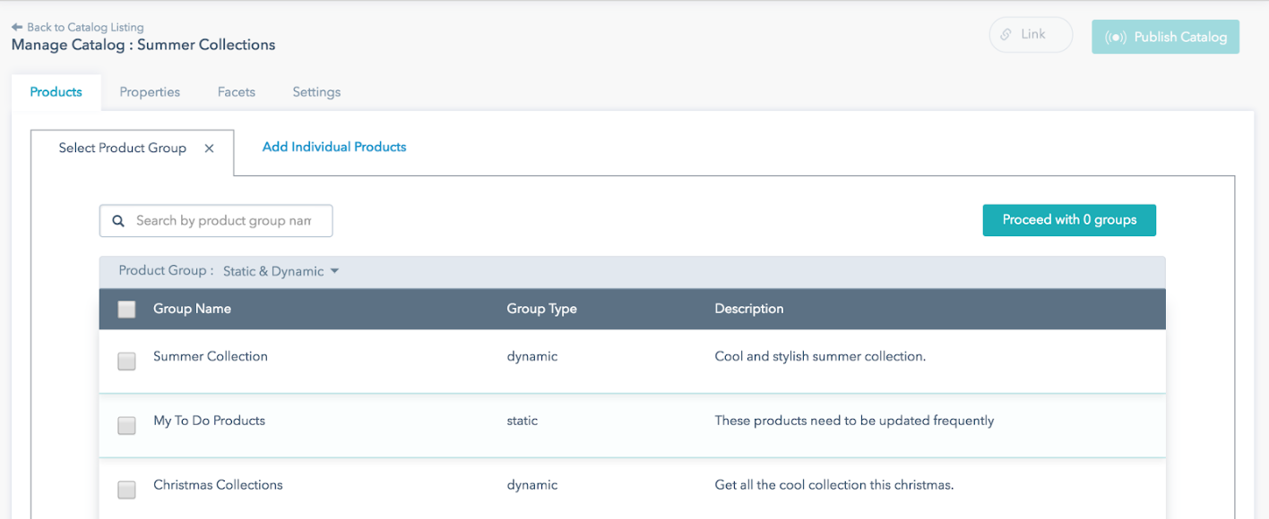The width and height of the screenshot is (1269, 519).
Task: Check the Summer Collection row checkbox
Action: 126,361
